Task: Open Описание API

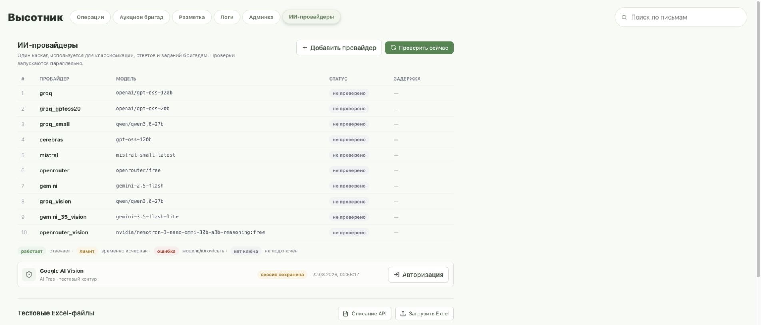Action: tap(365, 313)
